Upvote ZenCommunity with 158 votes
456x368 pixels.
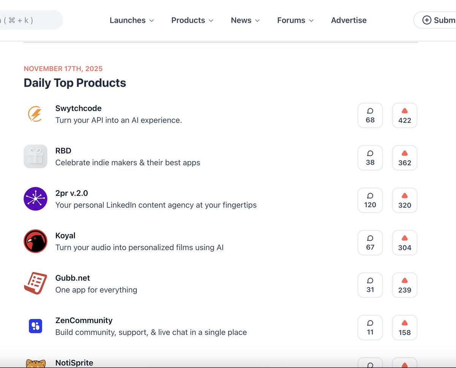click(x=405, y=327)
